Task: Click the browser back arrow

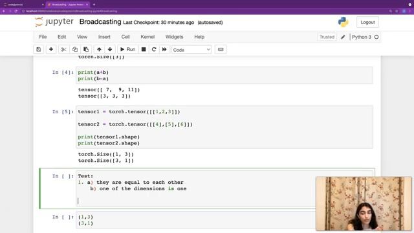Action: click(x=4, y=11)
